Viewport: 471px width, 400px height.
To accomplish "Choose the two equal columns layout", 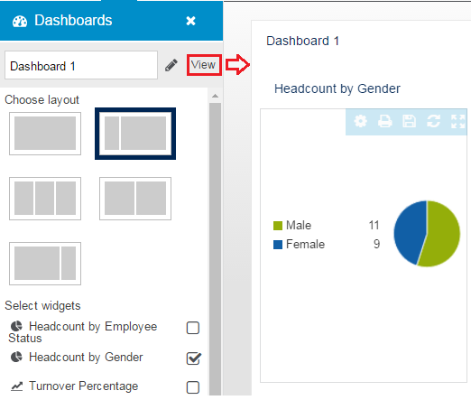I will [x=135, y=199].
